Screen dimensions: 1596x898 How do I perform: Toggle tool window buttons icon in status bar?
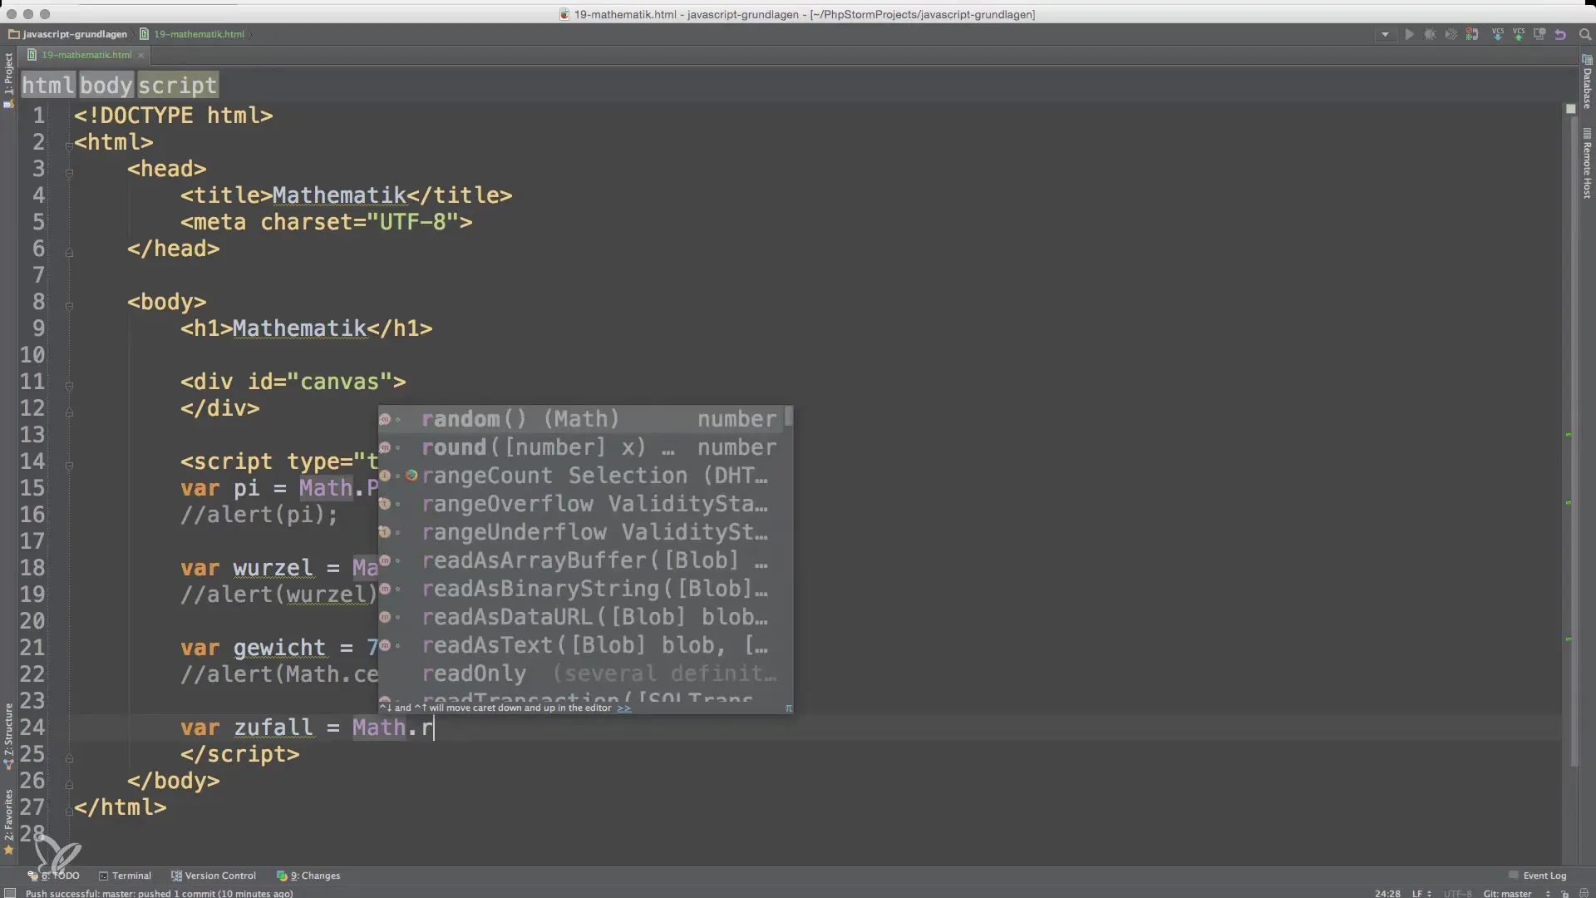tap(9, 893)
